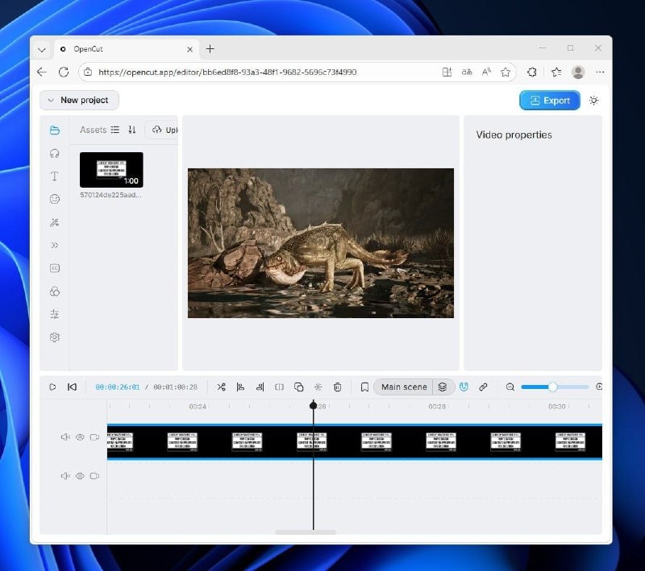Click the Export button
The image size is (645, 571).
550,100
